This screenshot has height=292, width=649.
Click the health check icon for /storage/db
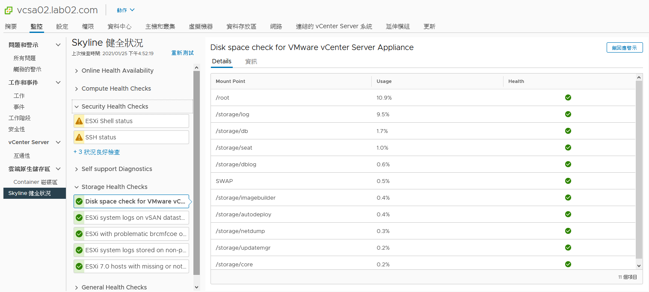coord(568,131)
